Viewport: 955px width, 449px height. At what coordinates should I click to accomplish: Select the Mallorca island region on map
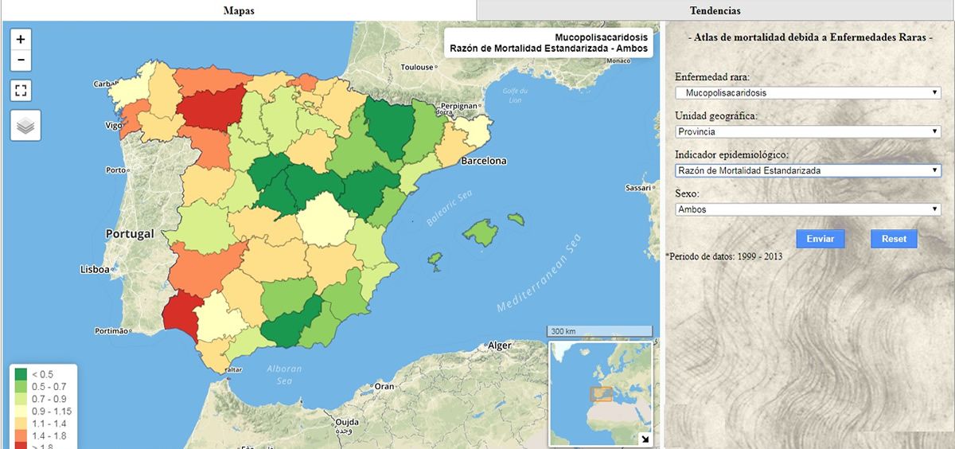(x=480, y=232)
